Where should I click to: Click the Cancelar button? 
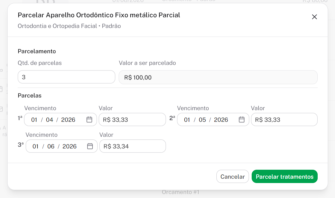[233, 177]
